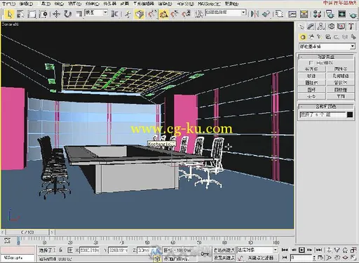The image size is (359, 263).
Task: Click the Sphere (球体) button
Action: [x=311, y=76]
